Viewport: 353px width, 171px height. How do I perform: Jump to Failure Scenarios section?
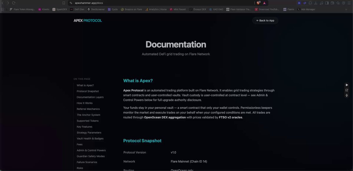87,162
